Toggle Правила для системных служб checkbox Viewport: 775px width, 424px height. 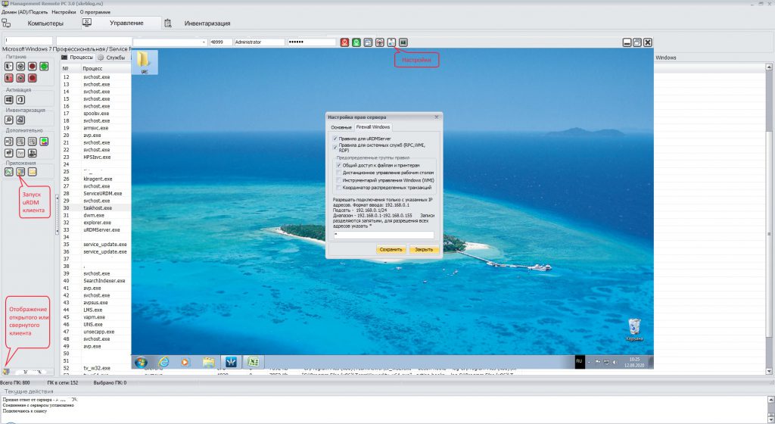coord(335,147)
